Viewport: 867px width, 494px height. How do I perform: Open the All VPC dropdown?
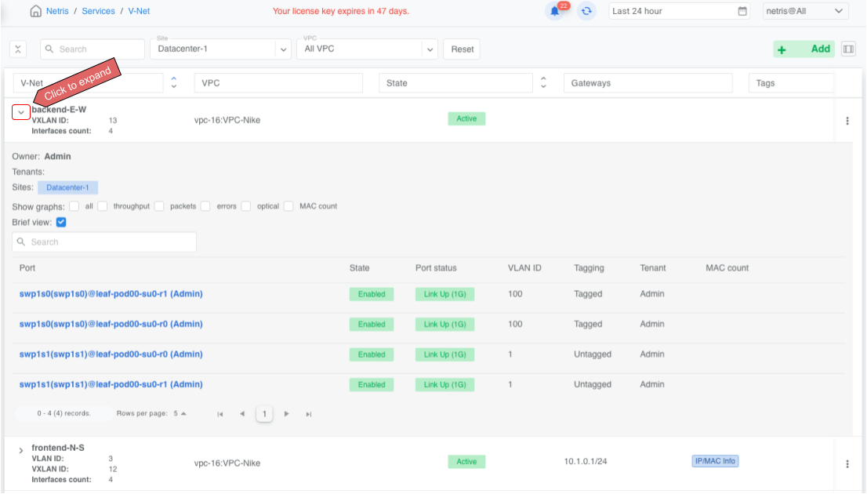[x=366, y=49]
